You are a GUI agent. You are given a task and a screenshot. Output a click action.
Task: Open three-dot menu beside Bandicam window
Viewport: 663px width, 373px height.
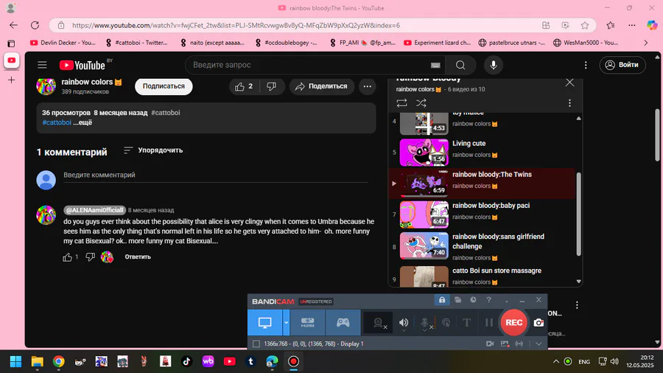[577, 305]
